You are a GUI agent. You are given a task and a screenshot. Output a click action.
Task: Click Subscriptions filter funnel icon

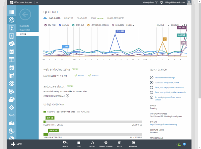pos(156,2)
